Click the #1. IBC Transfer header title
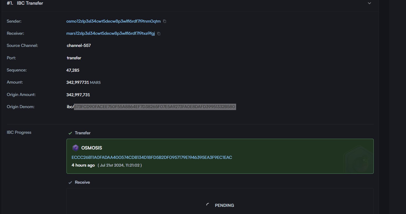The width and height of the screenshot is (406, 214). [x=25, y=3]
